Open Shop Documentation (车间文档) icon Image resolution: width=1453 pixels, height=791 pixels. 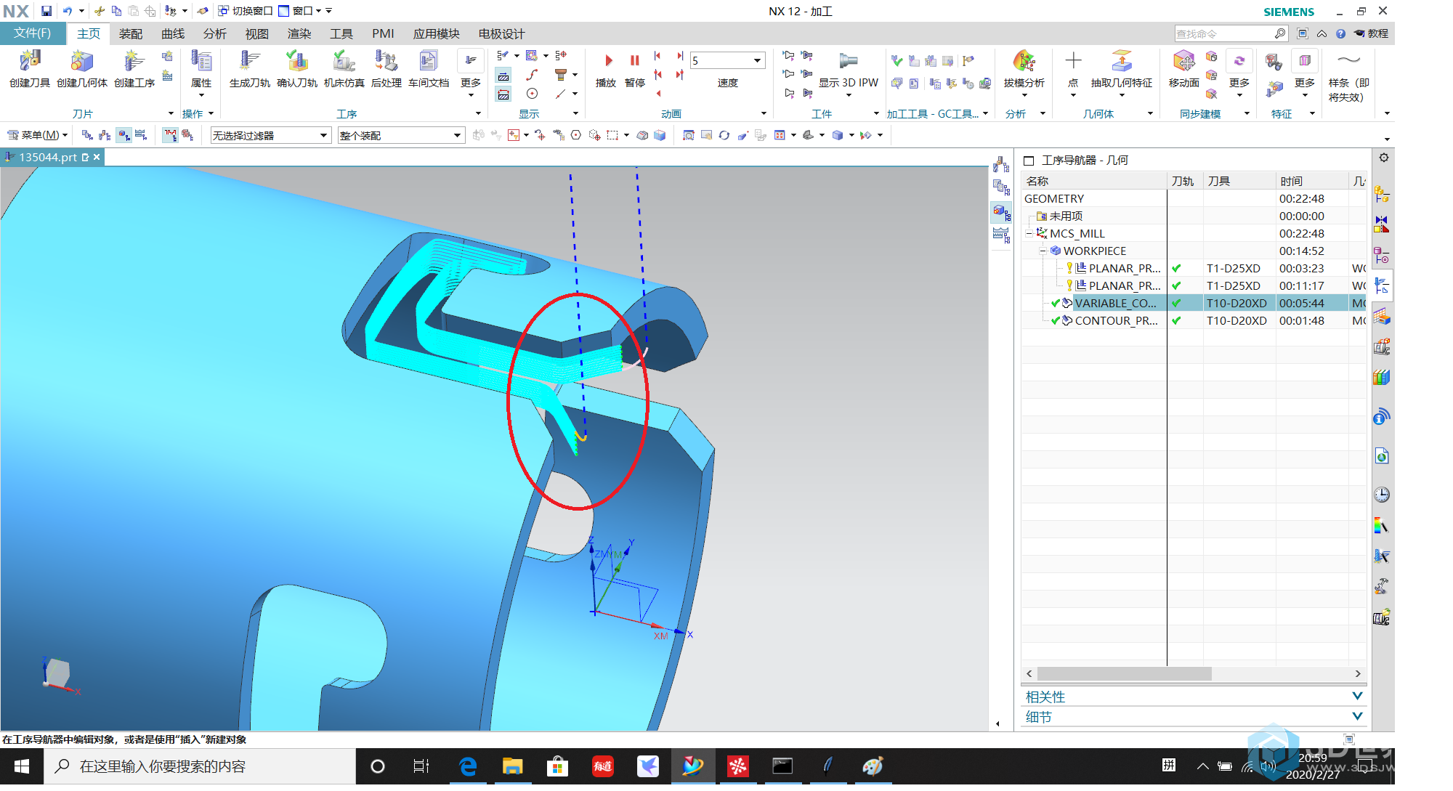pos(429,62)
